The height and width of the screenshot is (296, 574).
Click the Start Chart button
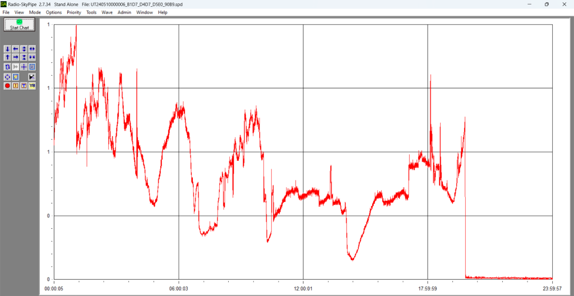point(20,25)
